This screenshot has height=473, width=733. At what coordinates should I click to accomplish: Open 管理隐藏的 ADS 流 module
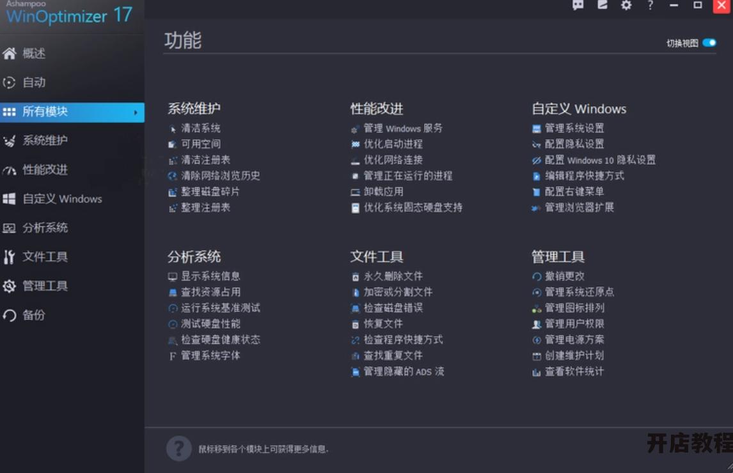[404, 371]
